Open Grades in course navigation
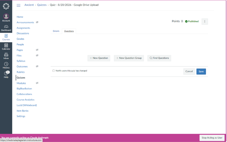 click(20, 39)
